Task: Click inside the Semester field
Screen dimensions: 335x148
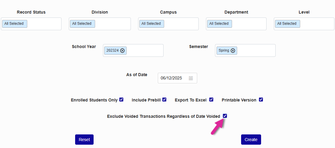Action: [256, 51]
